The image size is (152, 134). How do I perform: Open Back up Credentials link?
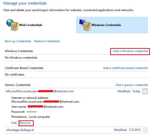click(18, 41)
